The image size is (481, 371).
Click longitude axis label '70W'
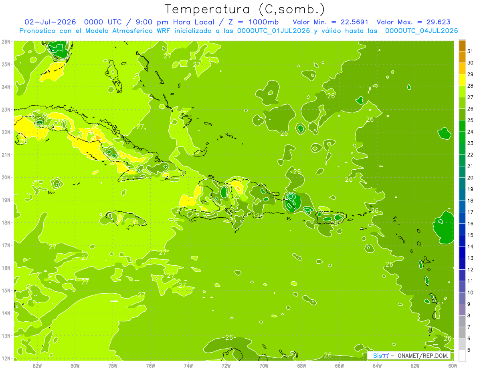[264, 365]
